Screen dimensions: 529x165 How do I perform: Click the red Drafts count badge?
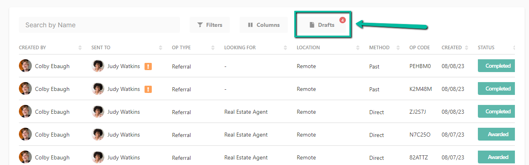pyautogui.click(x=342, y=20)
